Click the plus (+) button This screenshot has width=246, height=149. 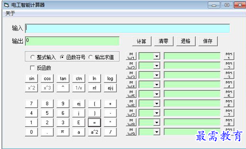(x=110, y=104)
